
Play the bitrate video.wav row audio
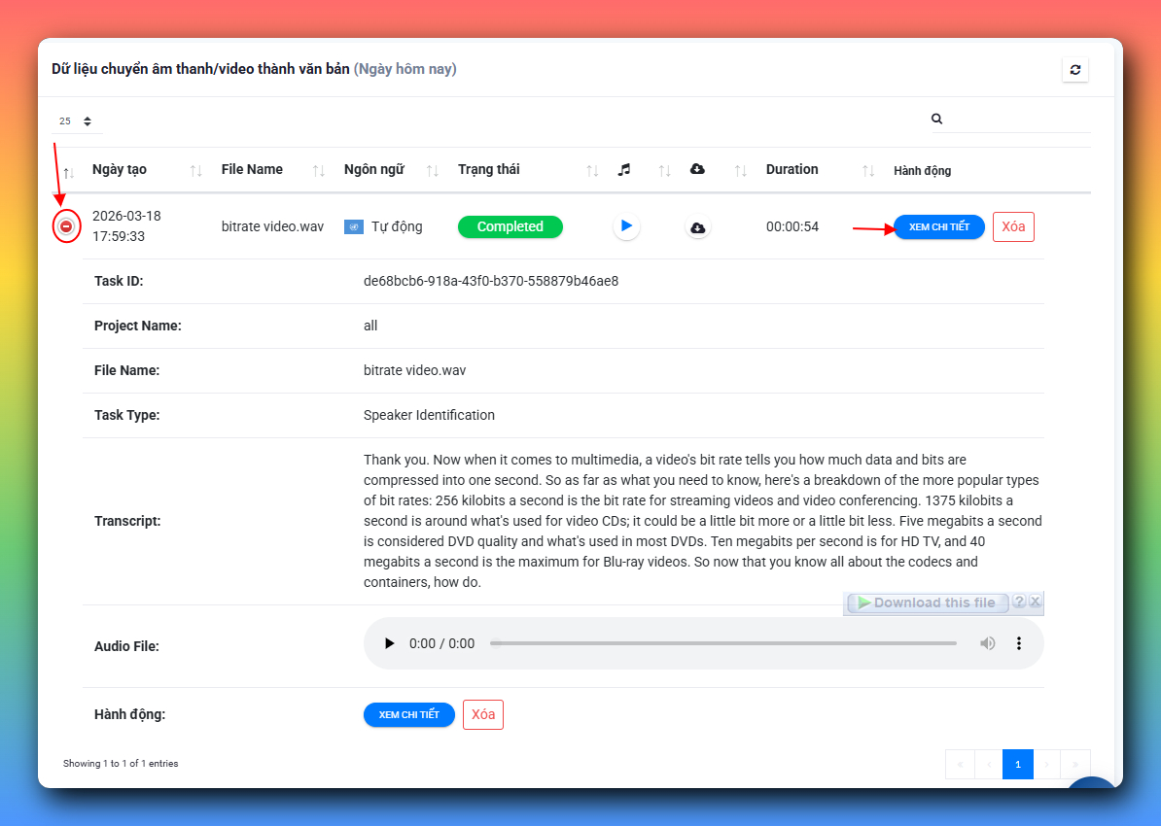626,226
